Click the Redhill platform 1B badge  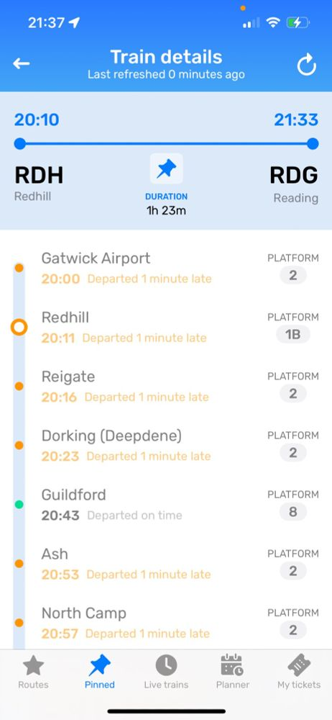pos(293,334)
